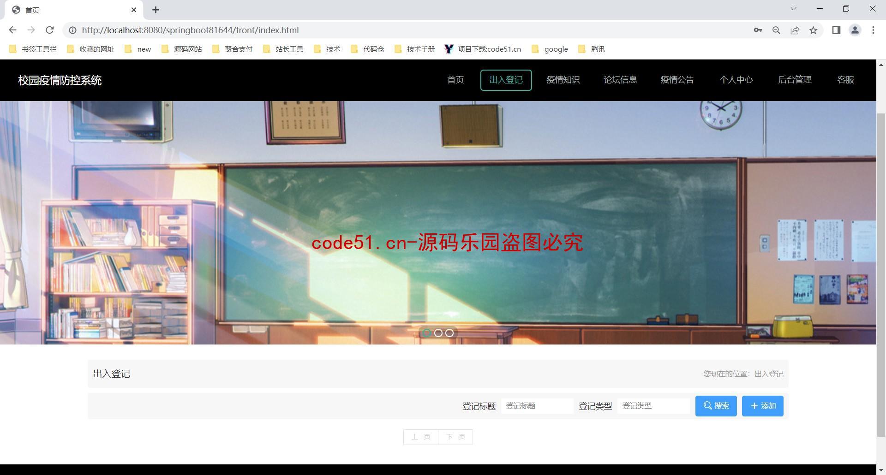
Task: Click the address bar URL
Action: click(x=190, y=30)
